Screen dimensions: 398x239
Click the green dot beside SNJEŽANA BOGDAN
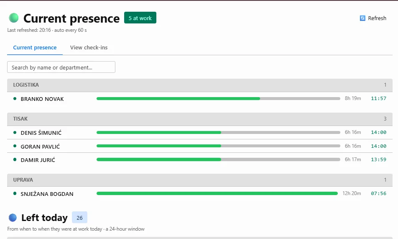[15, 193]
